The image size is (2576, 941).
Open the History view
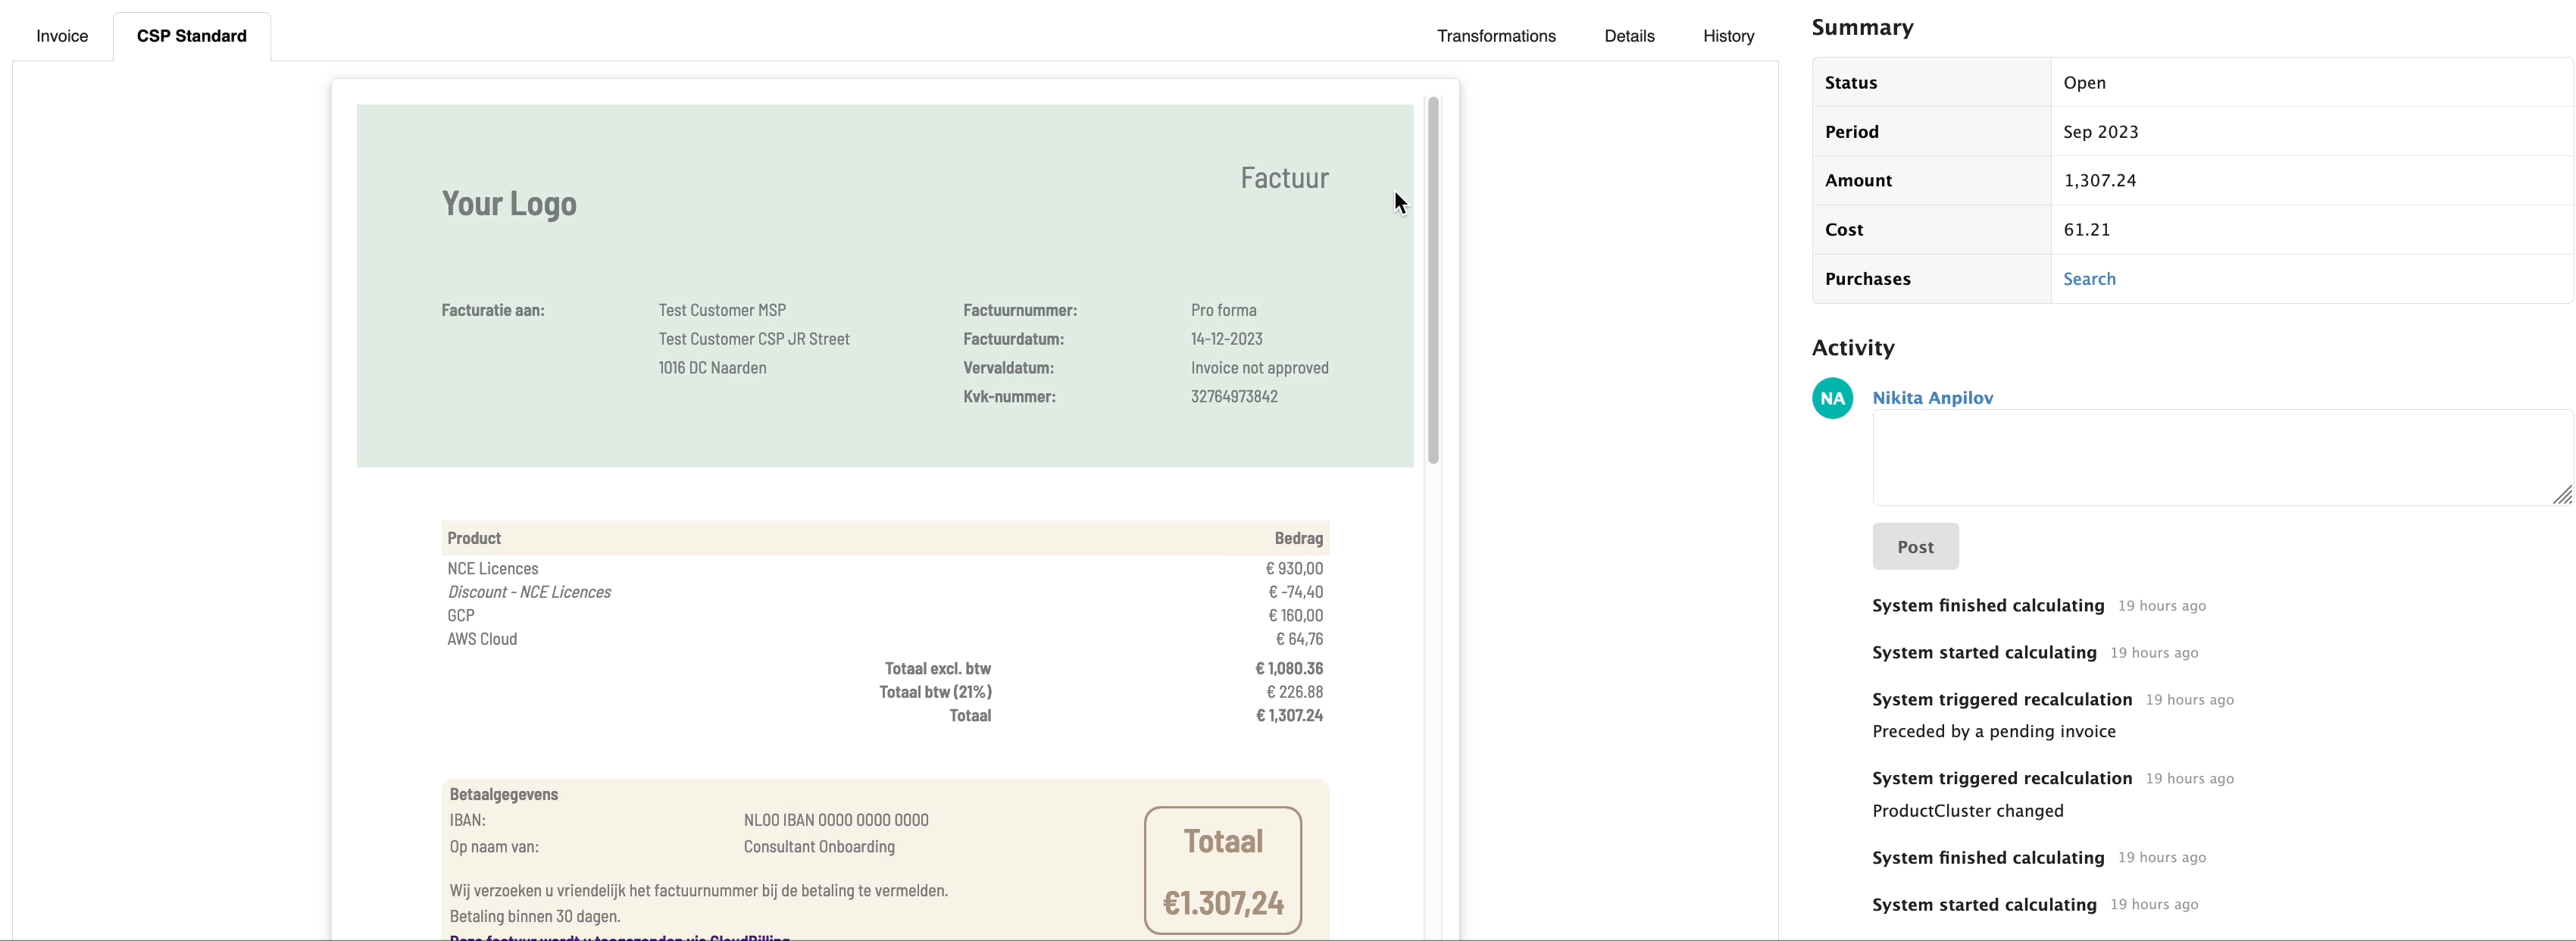tap(1728, 35)
